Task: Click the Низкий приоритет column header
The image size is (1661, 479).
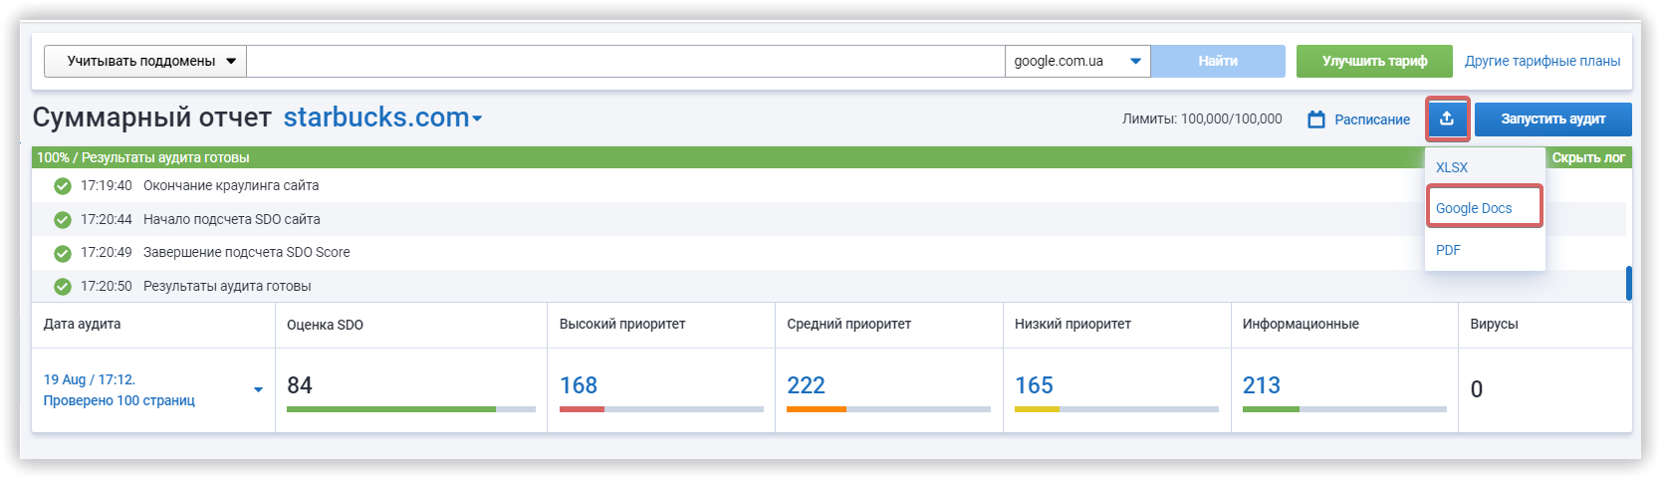Action: (x=1072, y=324)
